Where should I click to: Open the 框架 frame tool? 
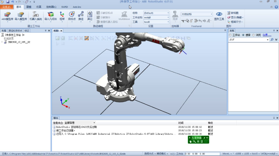point(62,16)
